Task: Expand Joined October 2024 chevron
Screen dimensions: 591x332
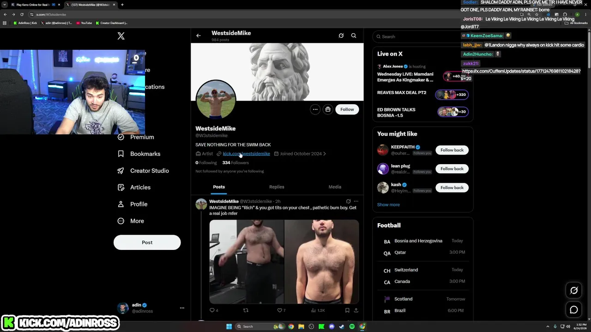Action: point(325,154)
